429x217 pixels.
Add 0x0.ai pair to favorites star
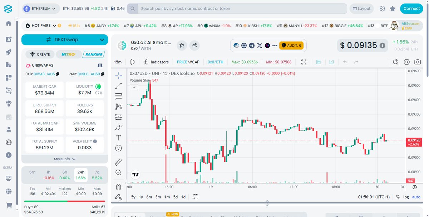182,45
